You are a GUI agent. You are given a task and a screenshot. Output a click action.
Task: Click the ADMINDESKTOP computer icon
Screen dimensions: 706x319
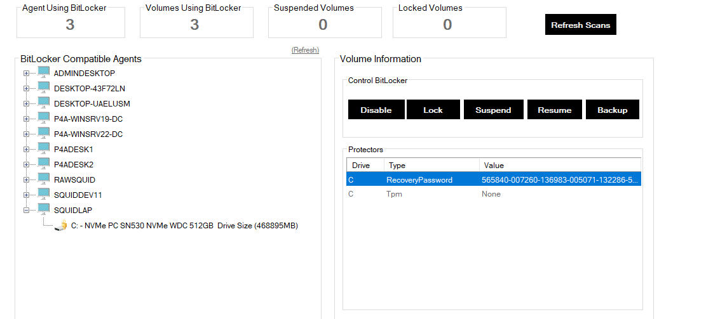tap(44, 72)
